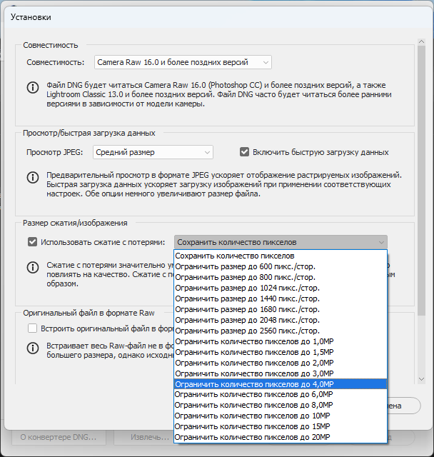Select the limit to 4,0MP option
The width and height of the screenshot is (434, 457).
point(280,383)
